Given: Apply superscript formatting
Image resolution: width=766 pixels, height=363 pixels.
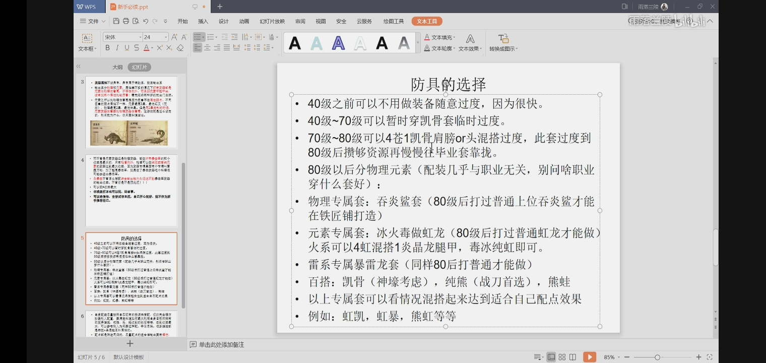Looking at the screenshot, I should coord(160,48).
